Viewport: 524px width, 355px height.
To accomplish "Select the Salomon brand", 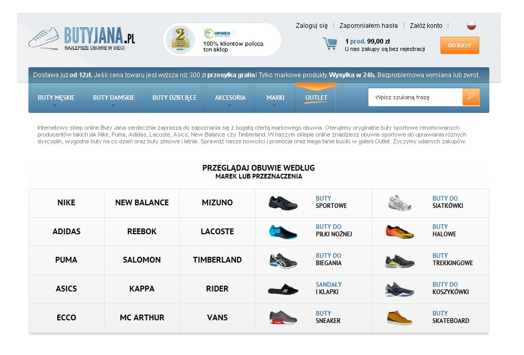I will click(x=142, y=259).
